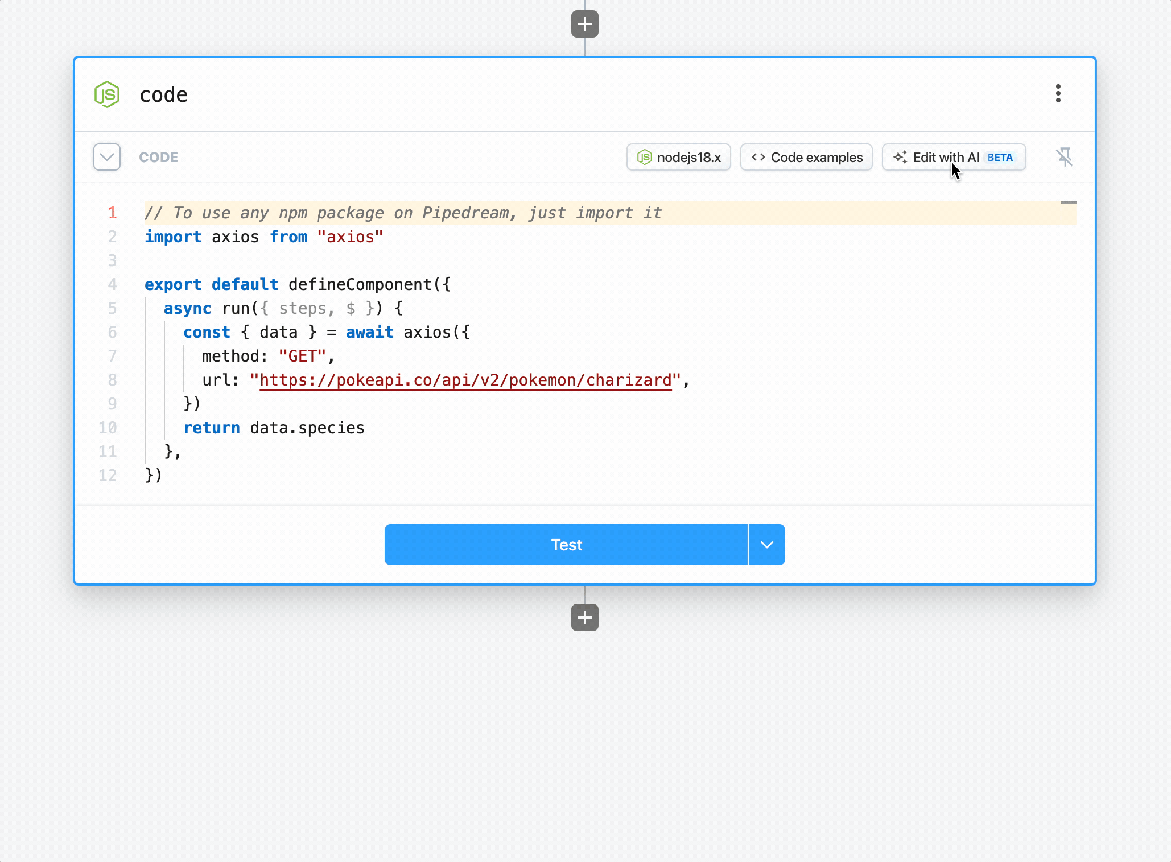This screenshot has width=1171, height=862.
Task: Click line number 3 in the gutter
Action: [x=112, y=260]
